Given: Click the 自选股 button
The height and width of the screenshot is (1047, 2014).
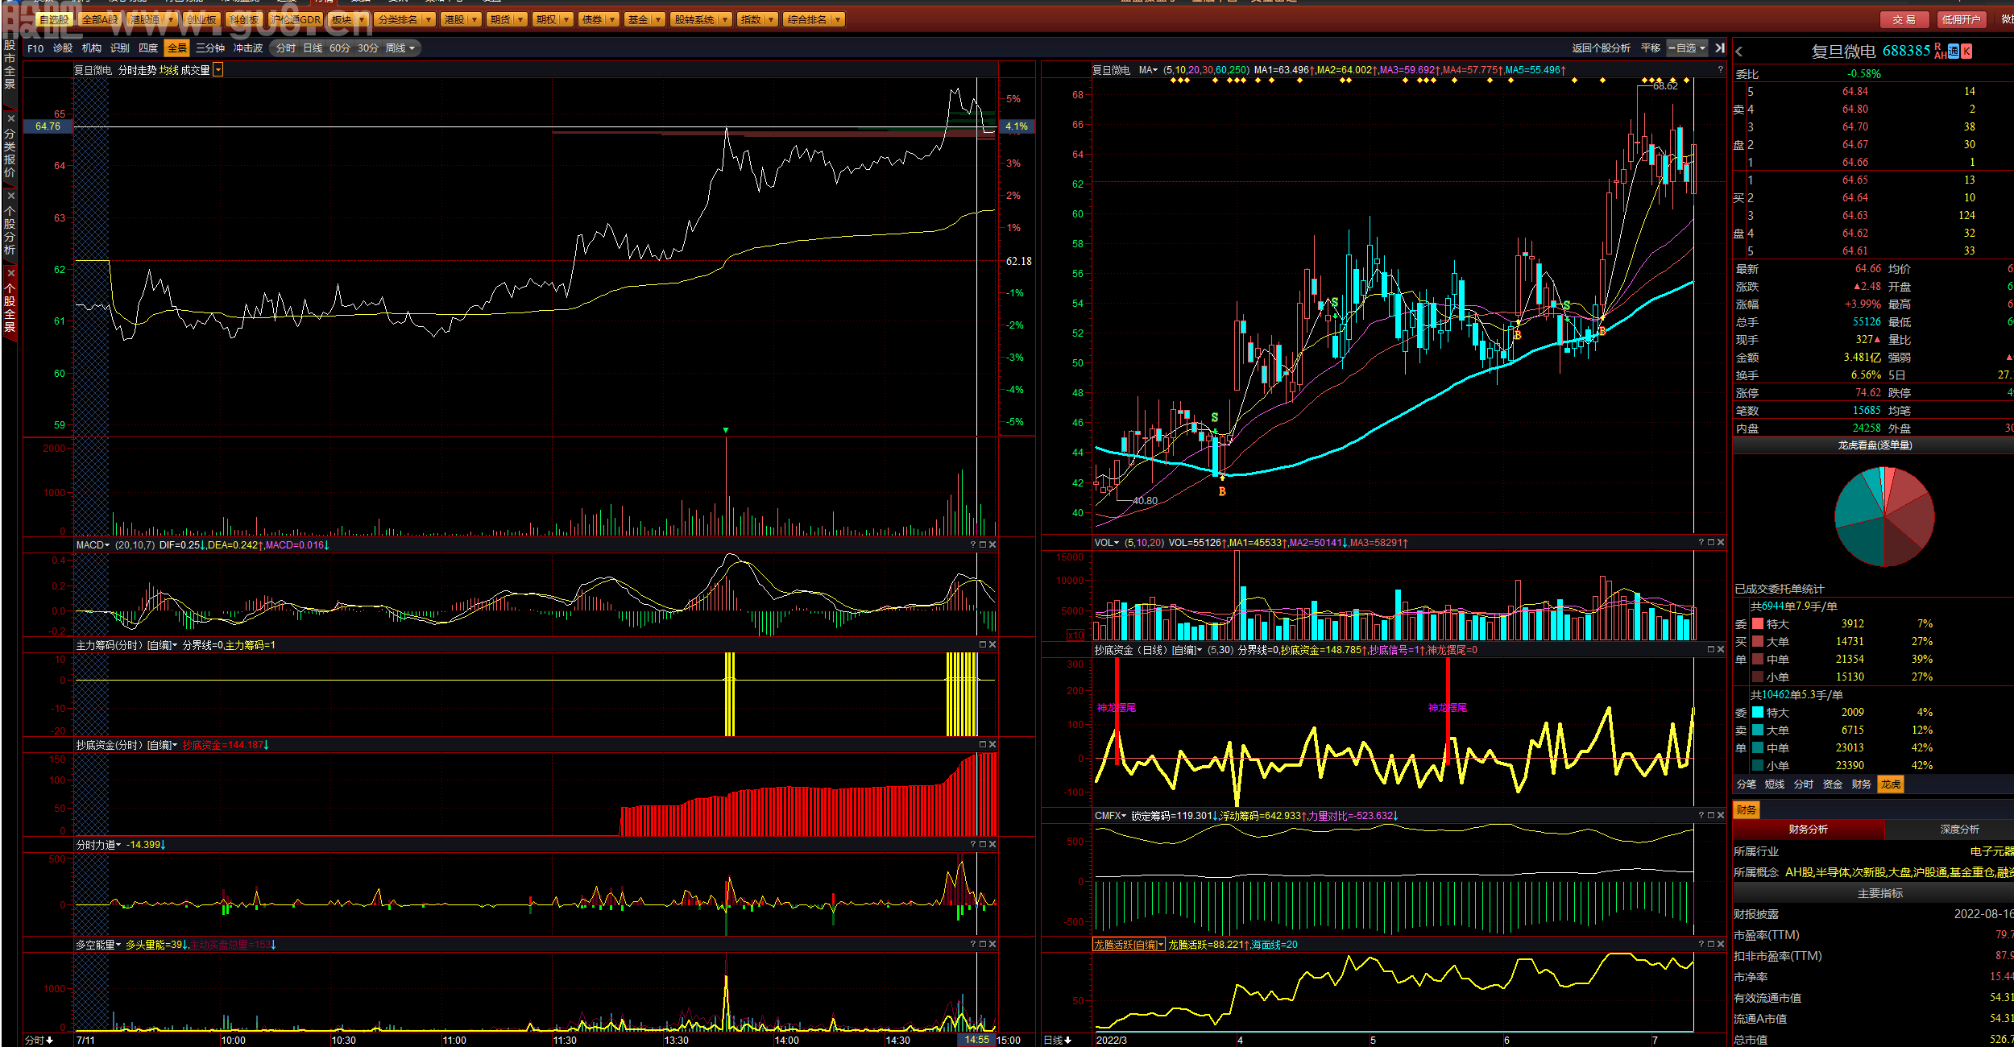Looking at the screenshot, I should click(55, 19).
